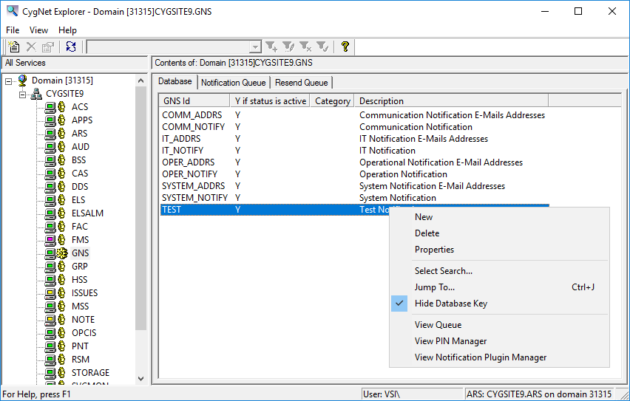Choose Select Search... from the context menu
This screenshot has width=630, height=401.
coord(444,271)
